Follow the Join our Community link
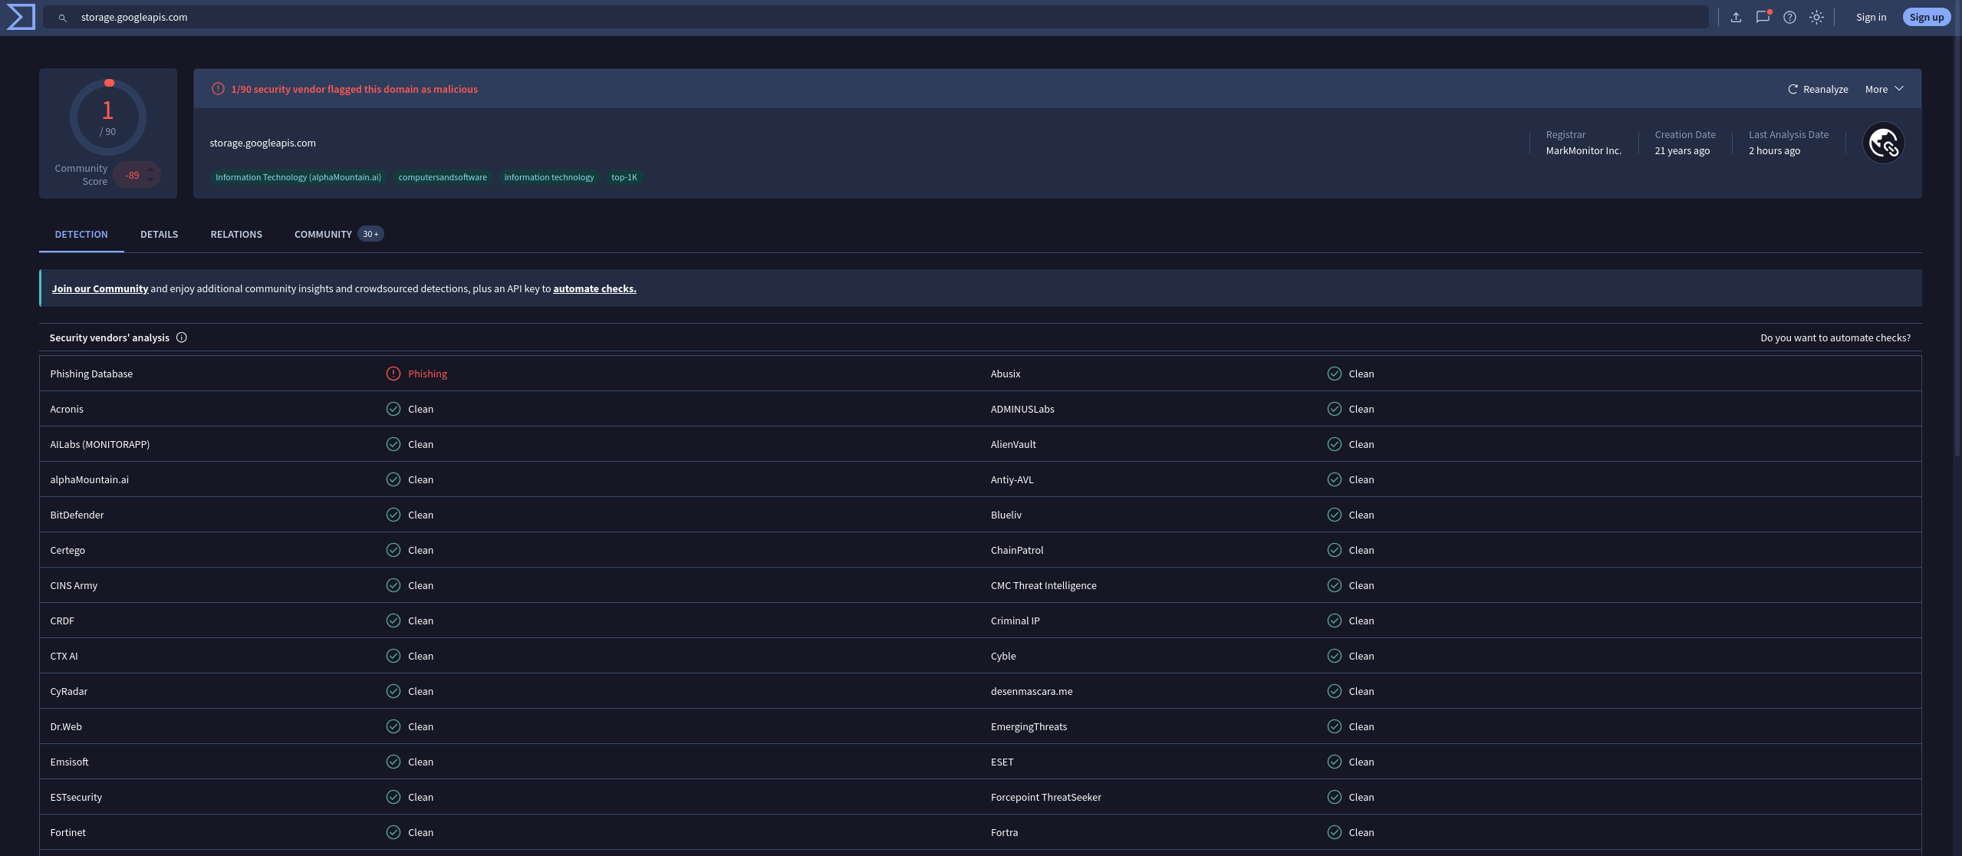 click(100, 288)
